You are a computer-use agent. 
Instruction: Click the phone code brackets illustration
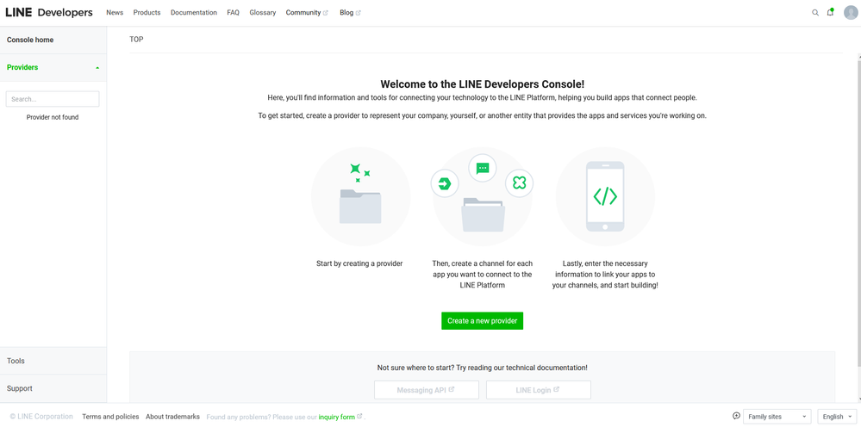tap(605, 195)
